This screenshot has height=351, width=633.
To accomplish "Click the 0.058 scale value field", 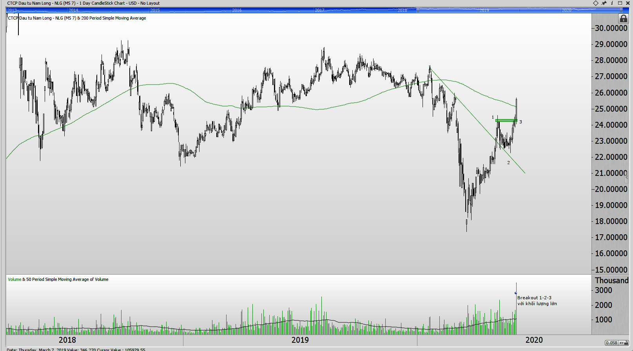I will pyautogui.click(x=611, y=343).
